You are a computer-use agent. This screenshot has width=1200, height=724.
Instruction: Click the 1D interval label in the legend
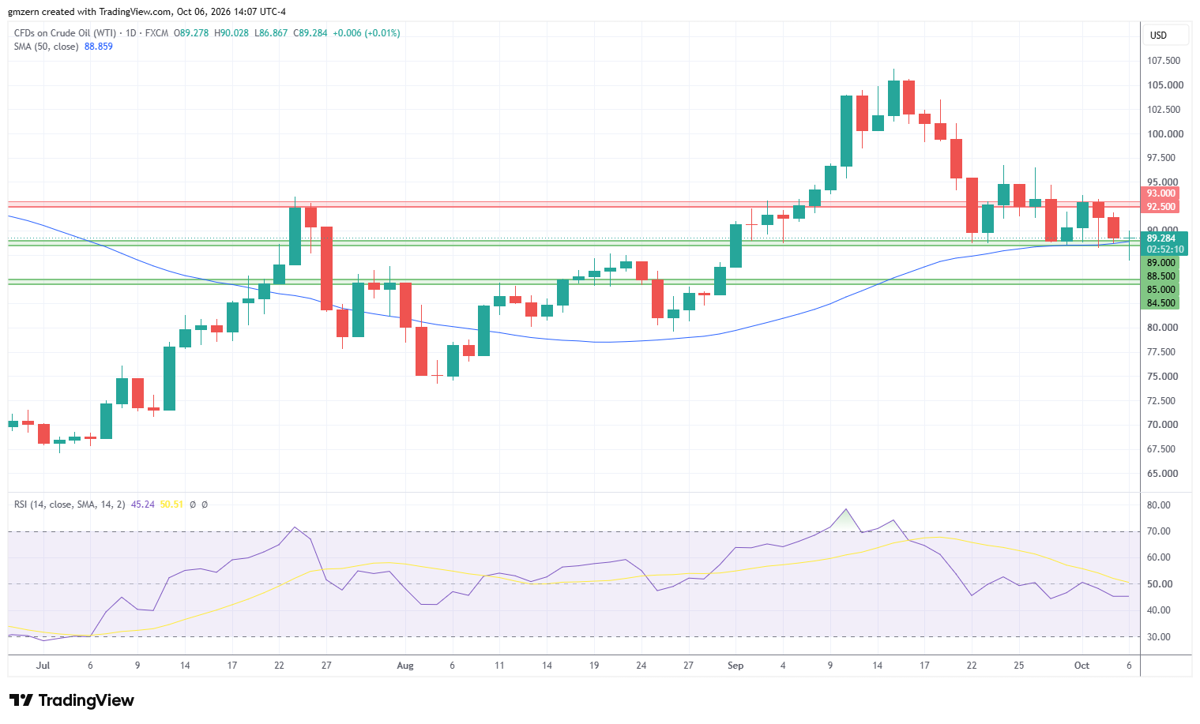click(130, 33)
